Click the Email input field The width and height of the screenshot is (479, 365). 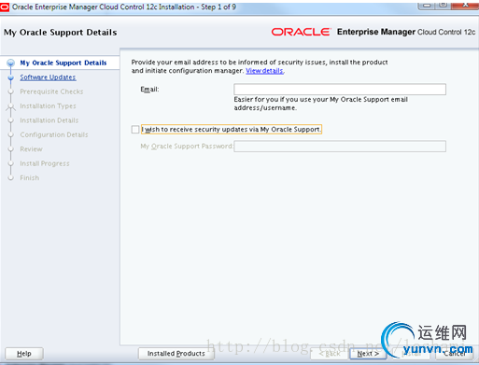(x=340, y=90)
